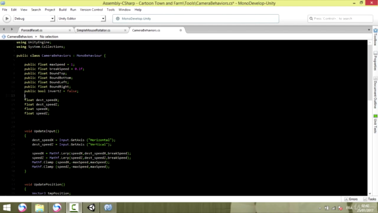Open the MonoDevelop taskbar icon
Screen dimensions: 378x213
point(108,208)
